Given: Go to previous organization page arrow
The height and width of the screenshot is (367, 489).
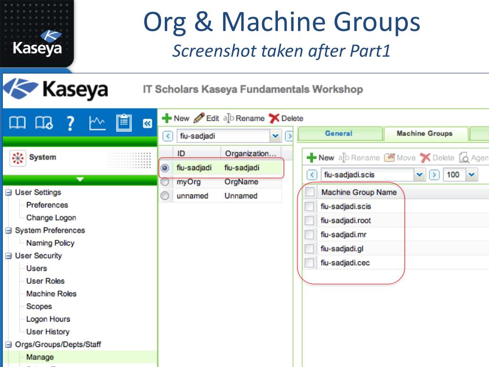Looking at the screenshot, I should click(x=168, y=136).
